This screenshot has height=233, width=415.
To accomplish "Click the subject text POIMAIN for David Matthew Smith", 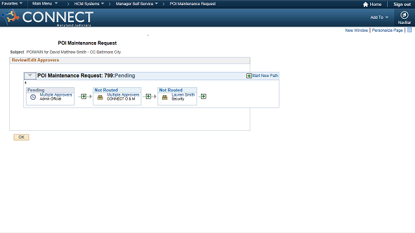I will coord(73,52).
